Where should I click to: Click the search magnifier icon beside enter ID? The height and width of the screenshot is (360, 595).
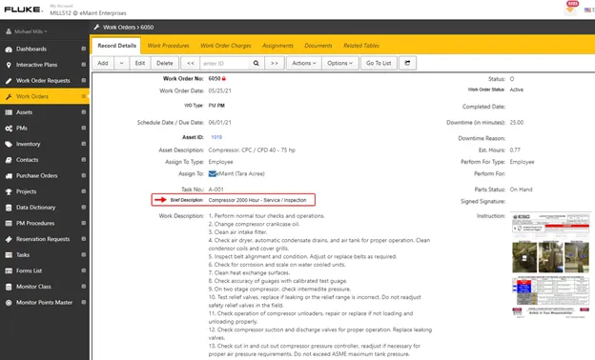(x=256, y=63)
